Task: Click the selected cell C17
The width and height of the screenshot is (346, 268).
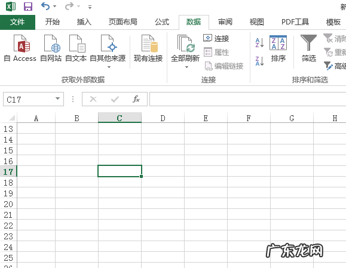Action: 120,171
